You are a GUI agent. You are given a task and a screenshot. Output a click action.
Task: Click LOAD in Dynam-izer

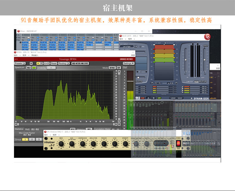coord(173,98)
